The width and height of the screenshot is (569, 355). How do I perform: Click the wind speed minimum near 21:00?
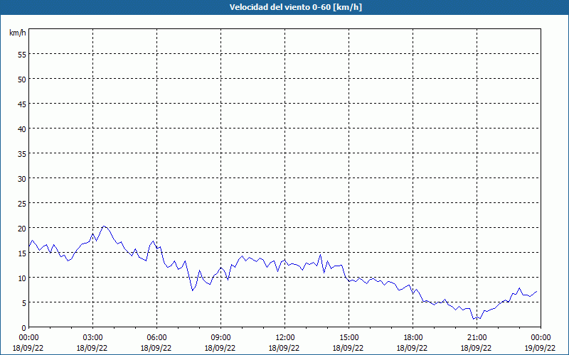pyautogui.click(x=474, y=319)
